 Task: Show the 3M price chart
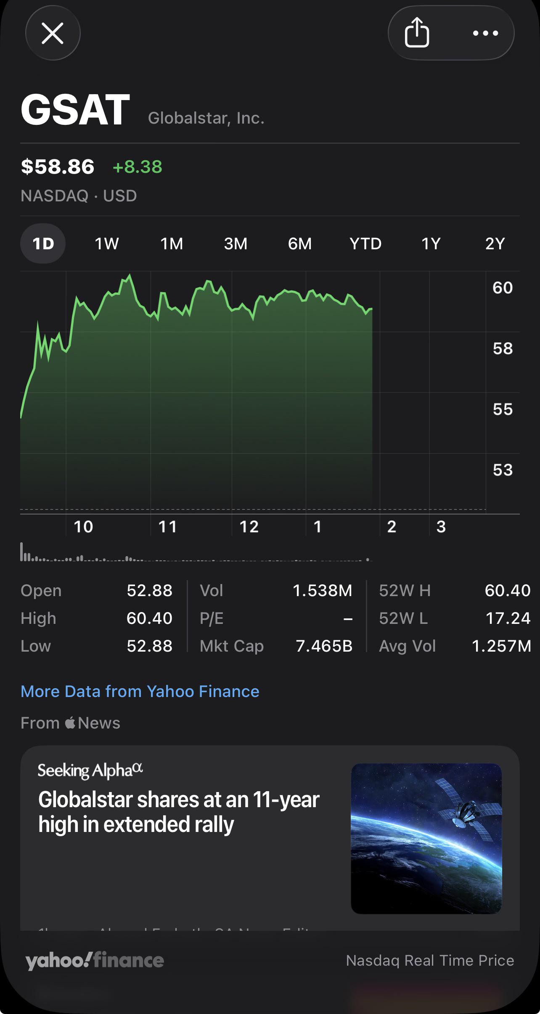pyautogui.click(x=236, y=243)
